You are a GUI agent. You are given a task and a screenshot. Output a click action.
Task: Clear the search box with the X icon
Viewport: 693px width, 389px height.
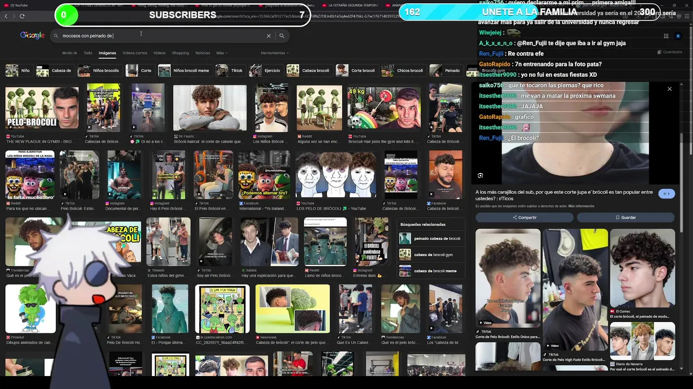(269, 36)
